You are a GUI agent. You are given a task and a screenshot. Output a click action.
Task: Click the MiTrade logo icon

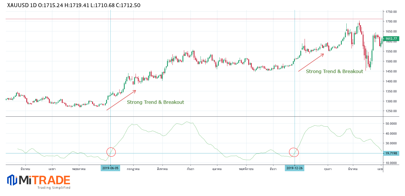pyautogui.click(x=12, y=180)
